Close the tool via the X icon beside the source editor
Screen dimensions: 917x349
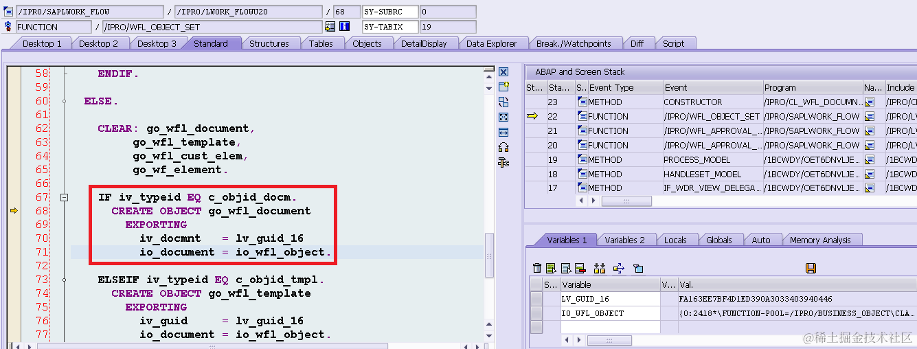[503, 72]
